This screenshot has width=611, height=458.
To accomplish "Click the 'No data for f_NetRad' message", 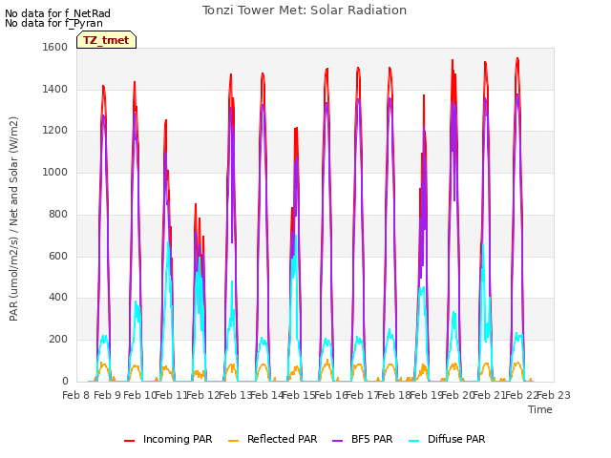I will (57, 13).
